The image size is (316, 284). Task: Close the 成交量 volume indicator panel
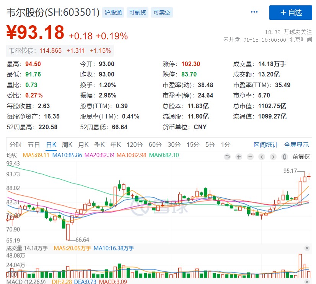(308, 248)
